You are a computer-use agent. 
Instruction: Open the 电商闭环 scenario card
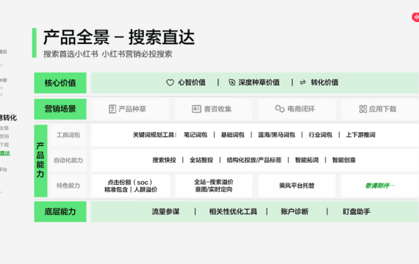tap(297, 109)
